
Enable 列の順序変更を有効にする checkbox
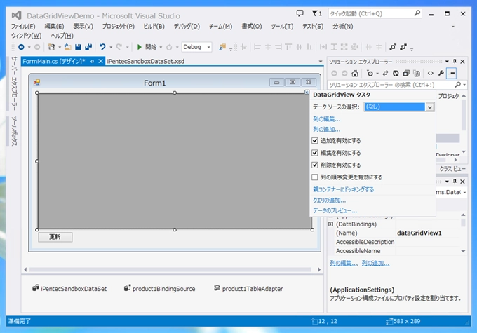pos(315,177)
